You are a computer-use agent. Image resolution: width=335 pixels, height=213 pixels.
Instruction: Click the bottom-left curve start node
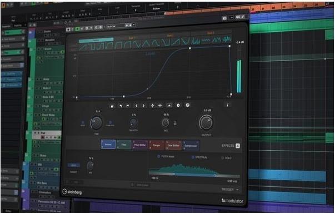77,97
